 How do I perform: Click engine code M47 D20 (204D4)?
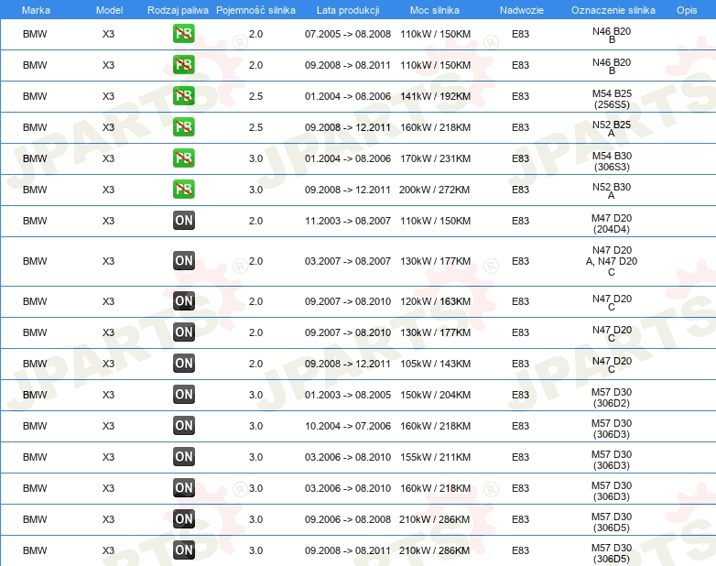coord(612,223)
